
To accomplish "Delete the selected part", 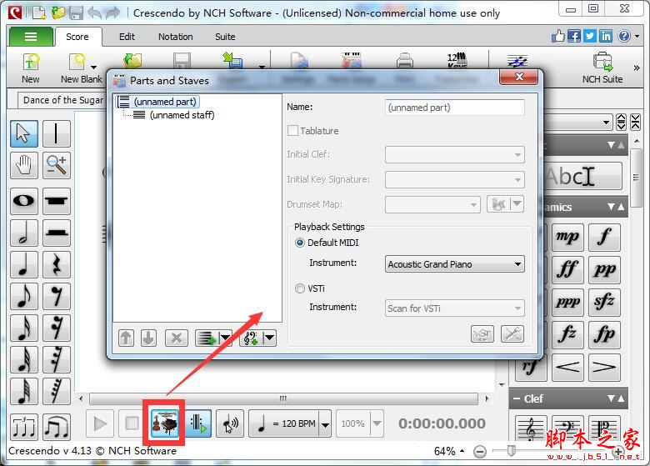I will point(177,338).
